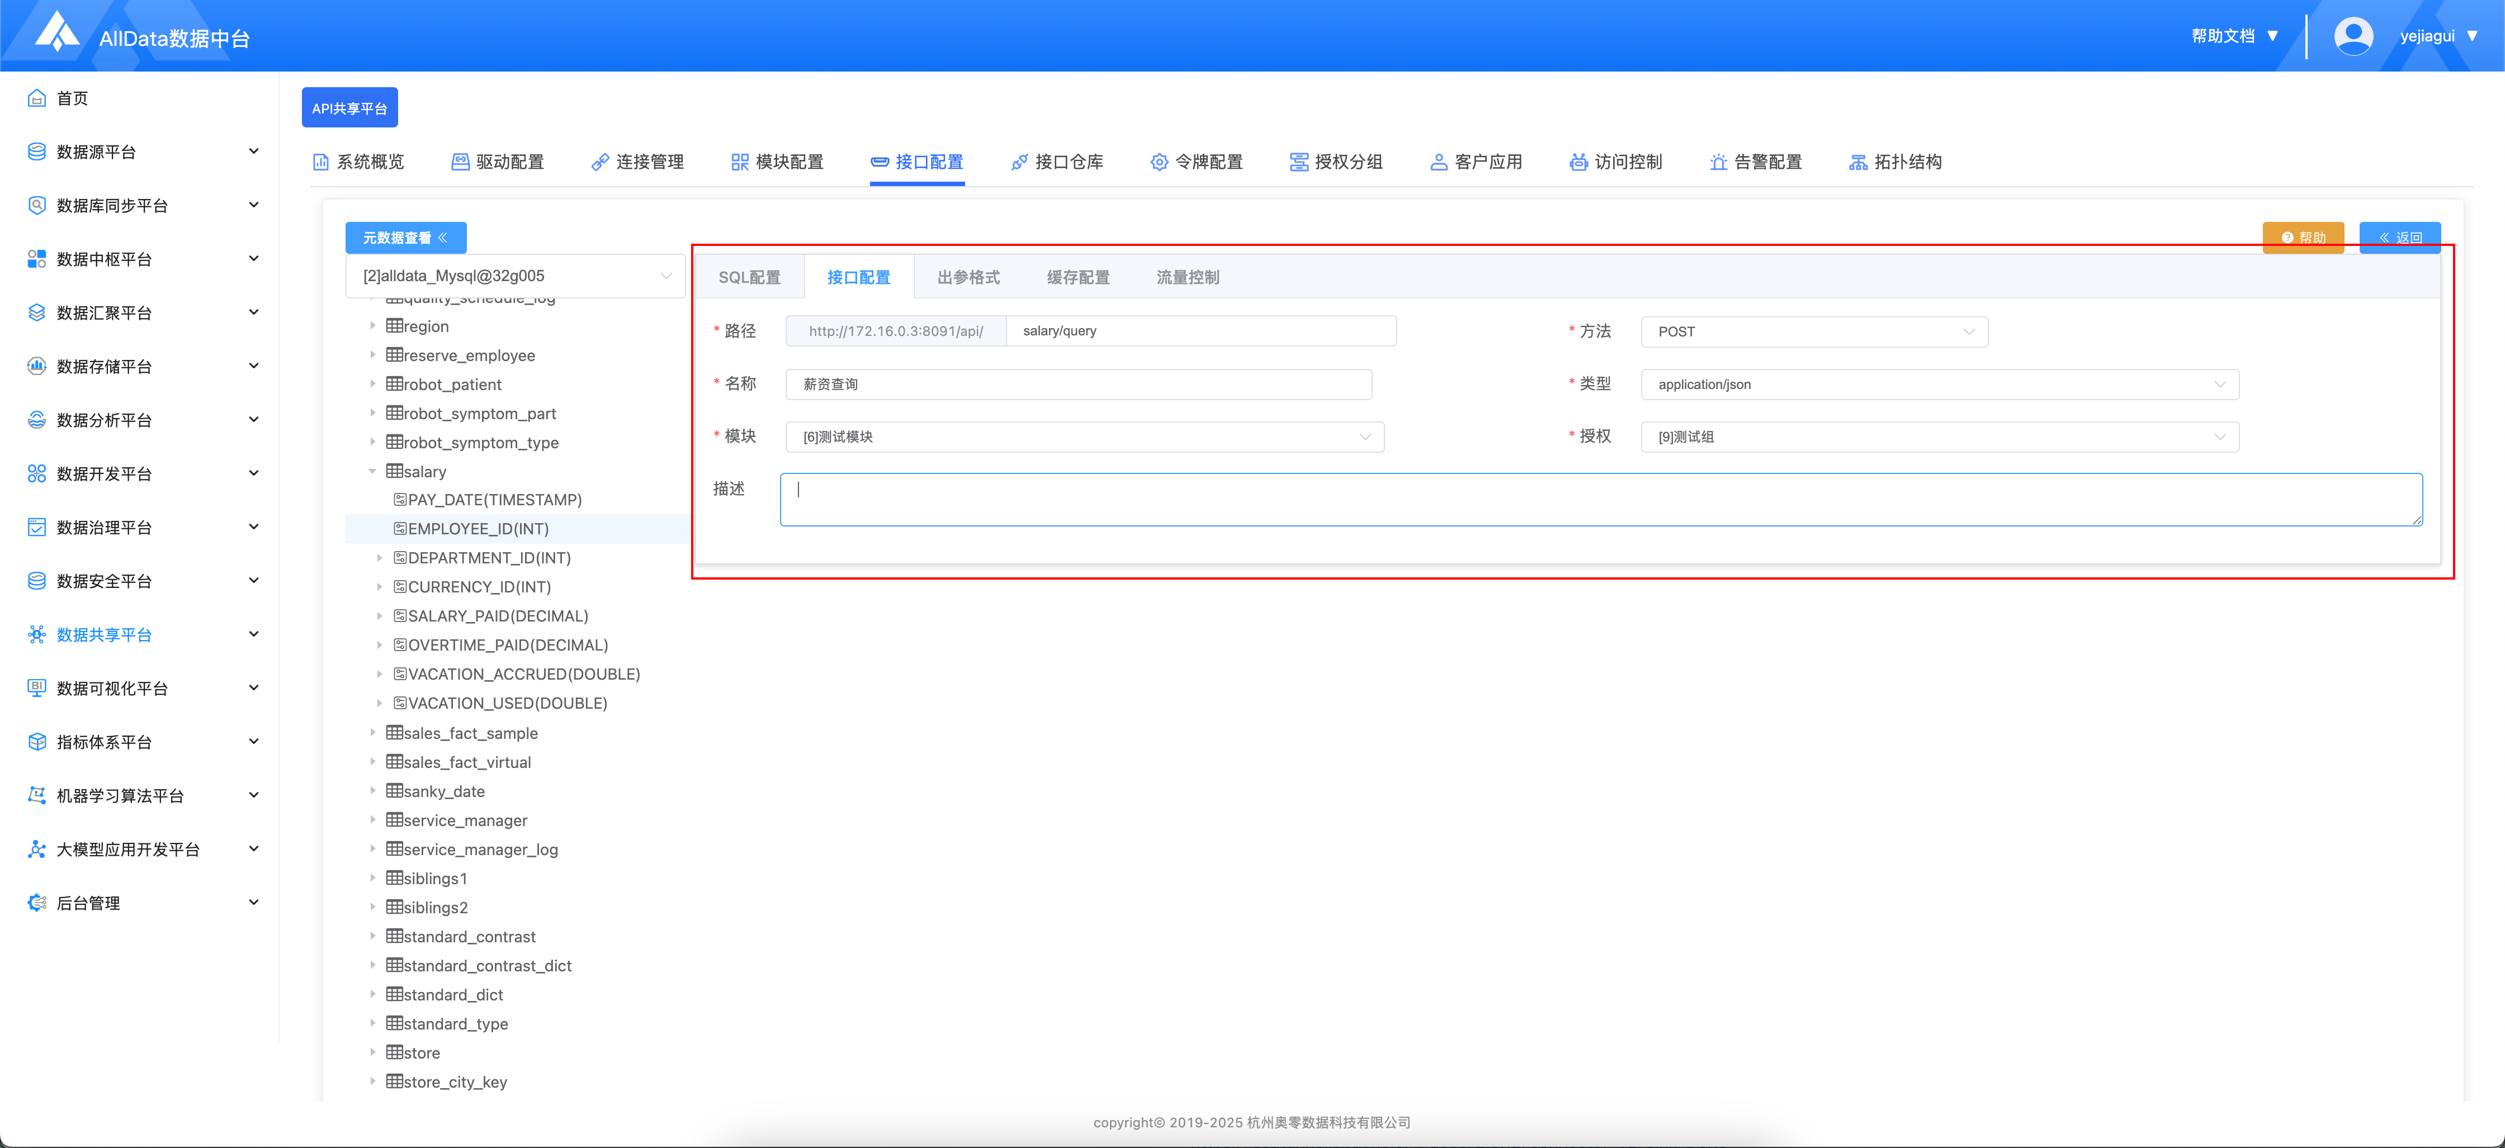Expand the DEPARTMENT_ID(INT) column node

coord(379,558)
